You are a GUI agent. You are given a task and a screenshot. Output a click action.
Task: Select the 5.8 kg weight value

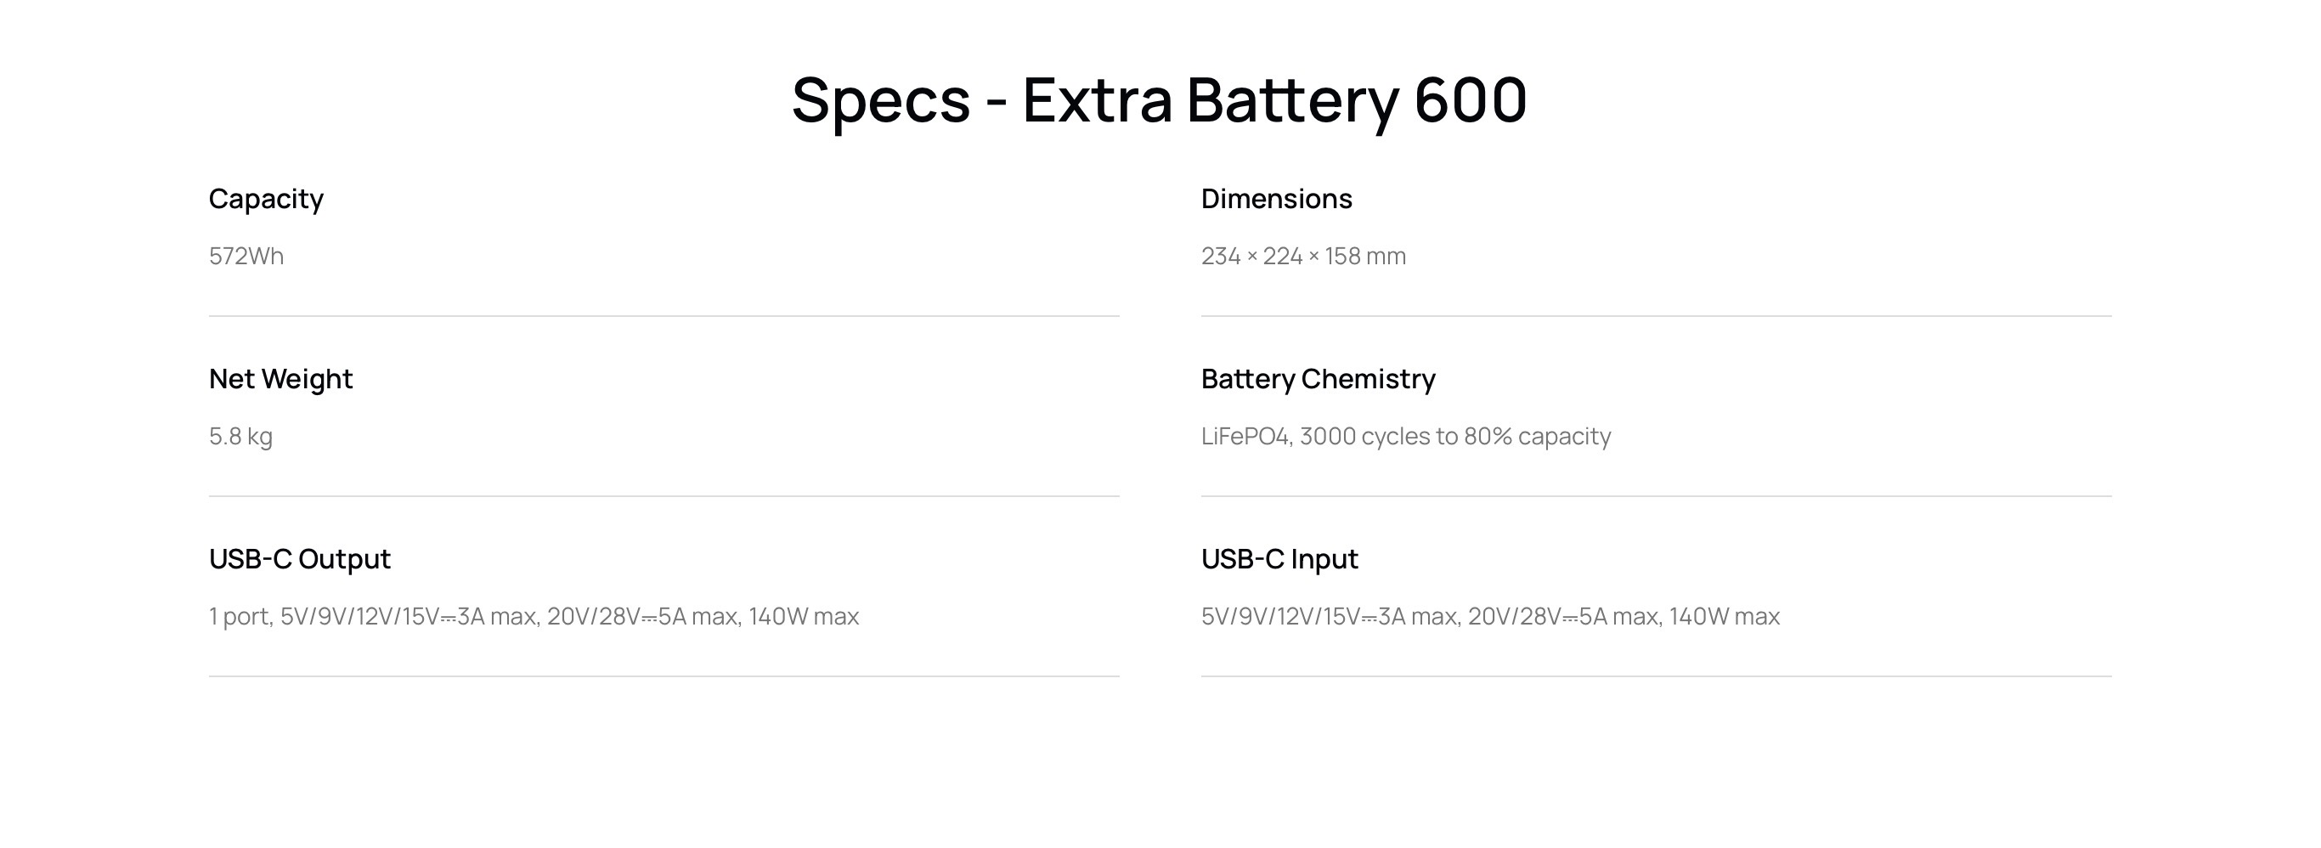[x=240, y=436]
